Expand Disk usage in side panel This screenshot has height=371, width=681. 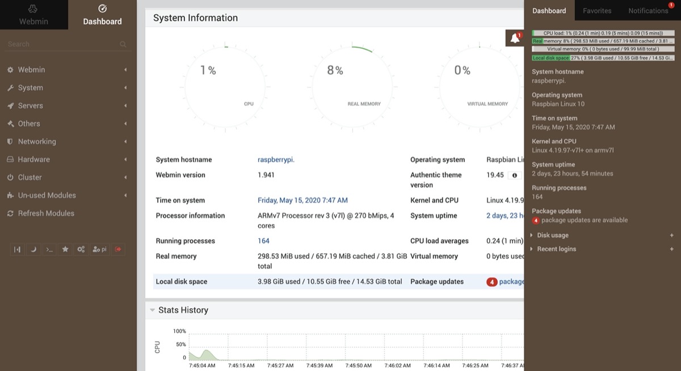coord(553,235)
